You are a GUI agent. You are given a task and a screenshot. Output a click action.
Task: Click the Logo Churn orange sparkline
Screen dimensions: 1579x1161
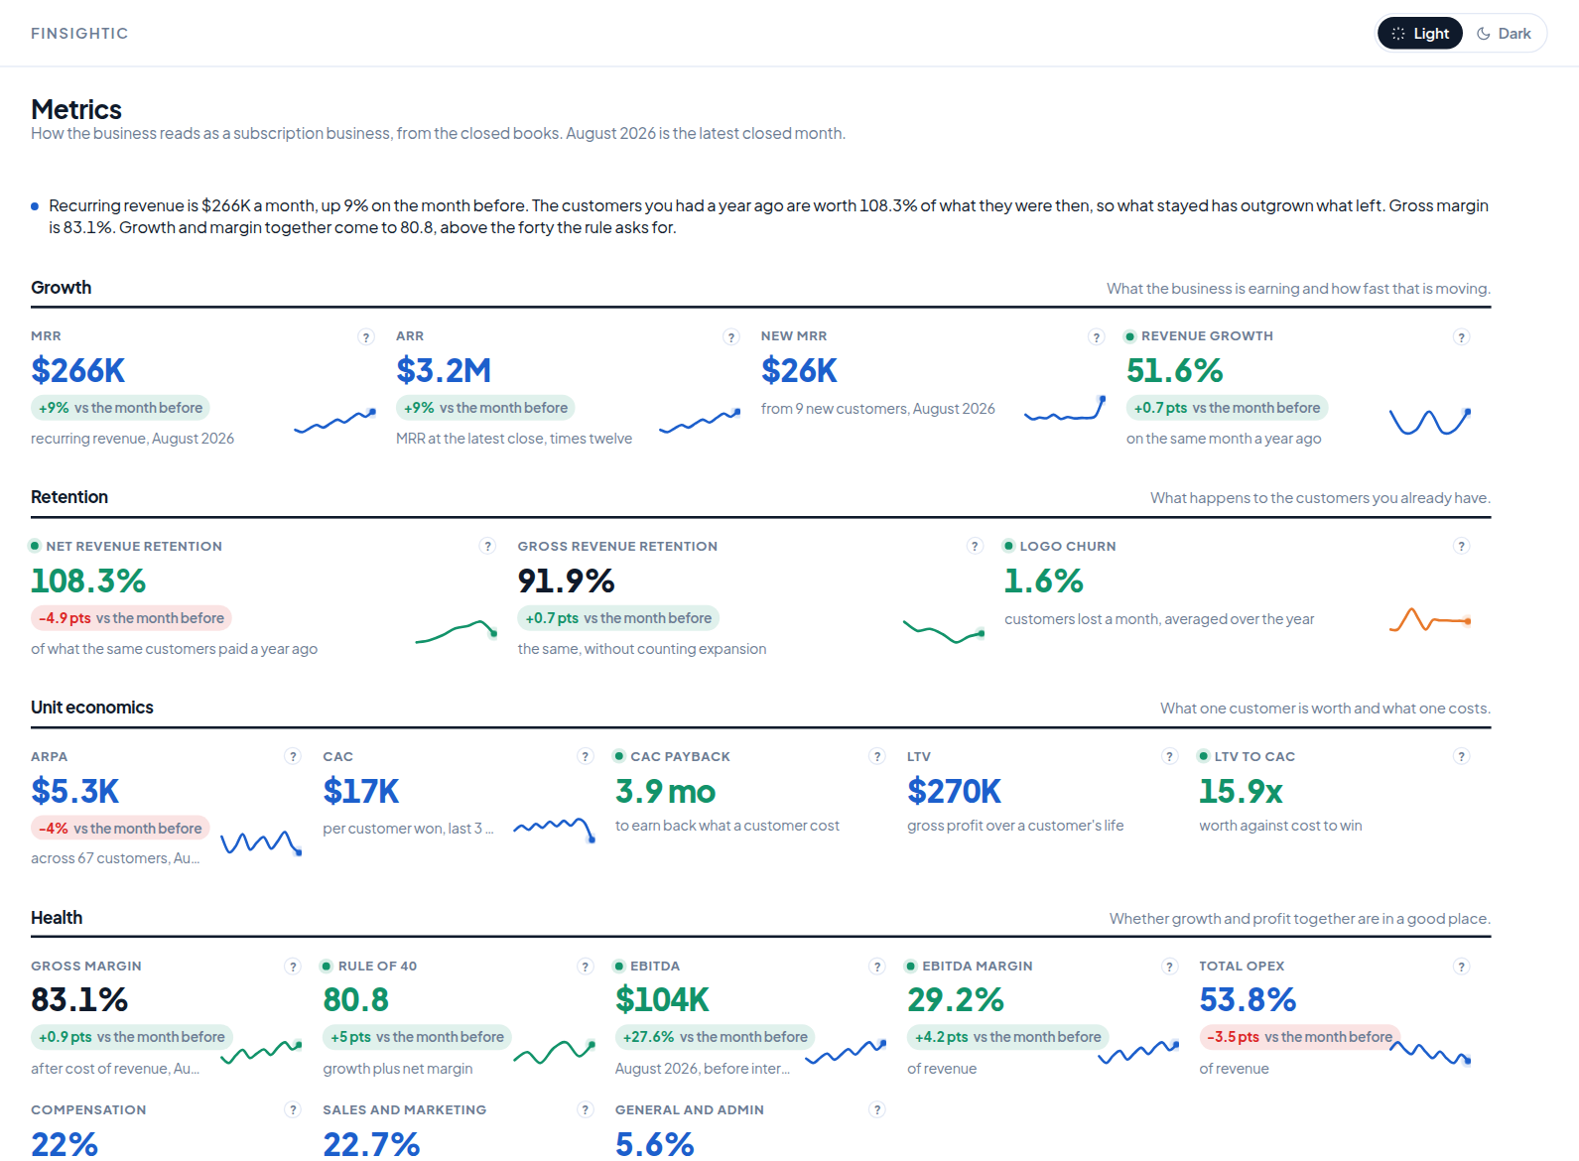coord(1430,620)
